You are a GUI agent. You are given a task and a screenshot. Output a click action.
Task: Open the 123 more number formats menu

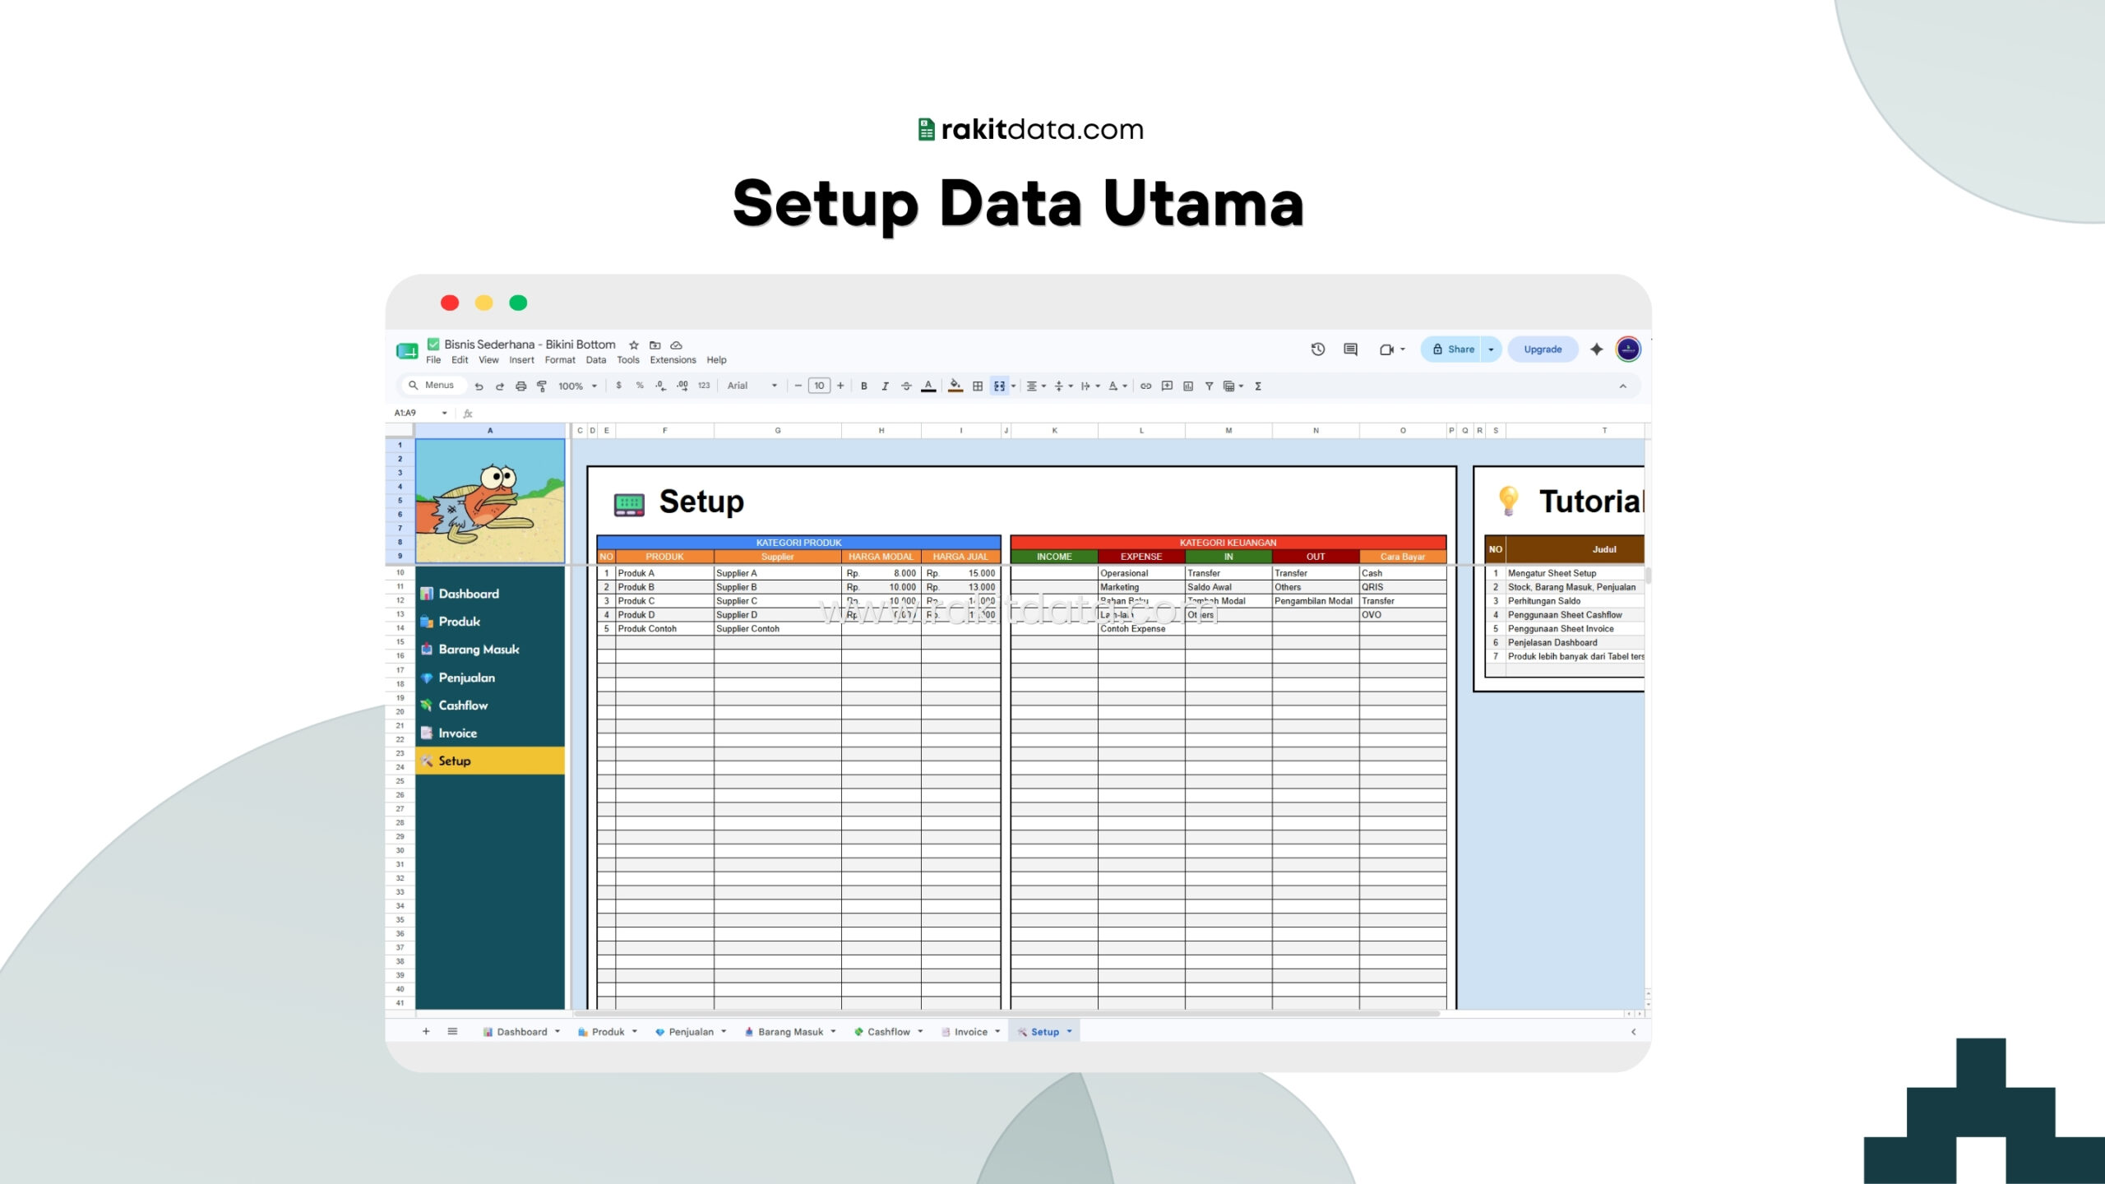click(x=704, y=386)
